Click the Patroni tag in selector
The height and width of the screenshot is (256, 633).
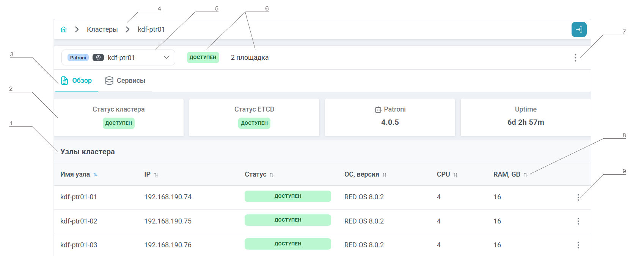(x=78, y=57)
